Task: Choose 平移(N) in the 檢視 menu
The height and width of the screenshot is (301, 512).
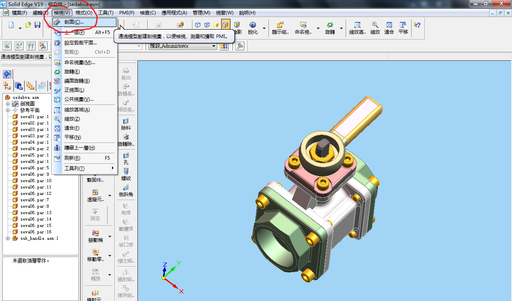Action: coord(84,137)
